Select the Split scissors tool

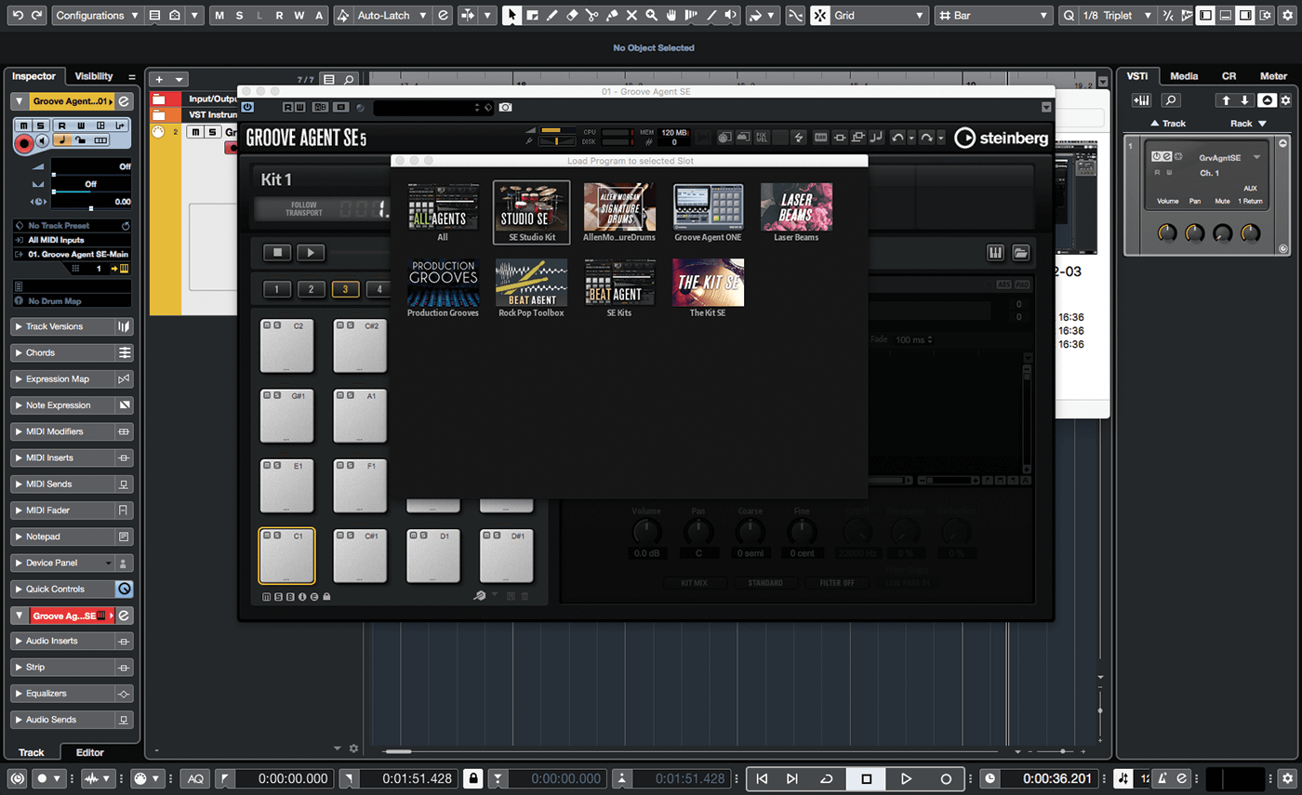coord(591,16)
